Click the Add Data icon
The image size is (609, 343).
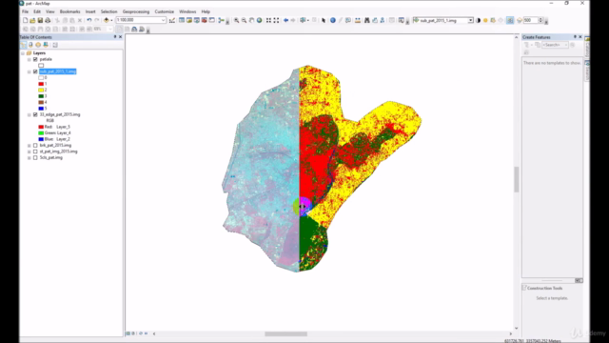coord(106,20)
